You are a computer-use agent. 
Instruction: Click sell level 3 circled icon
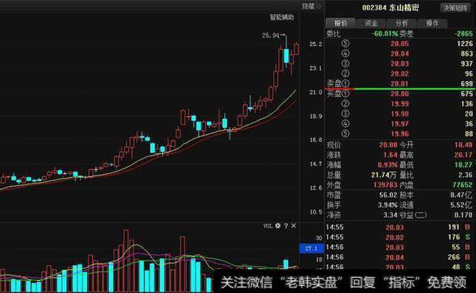coord(346,64)
